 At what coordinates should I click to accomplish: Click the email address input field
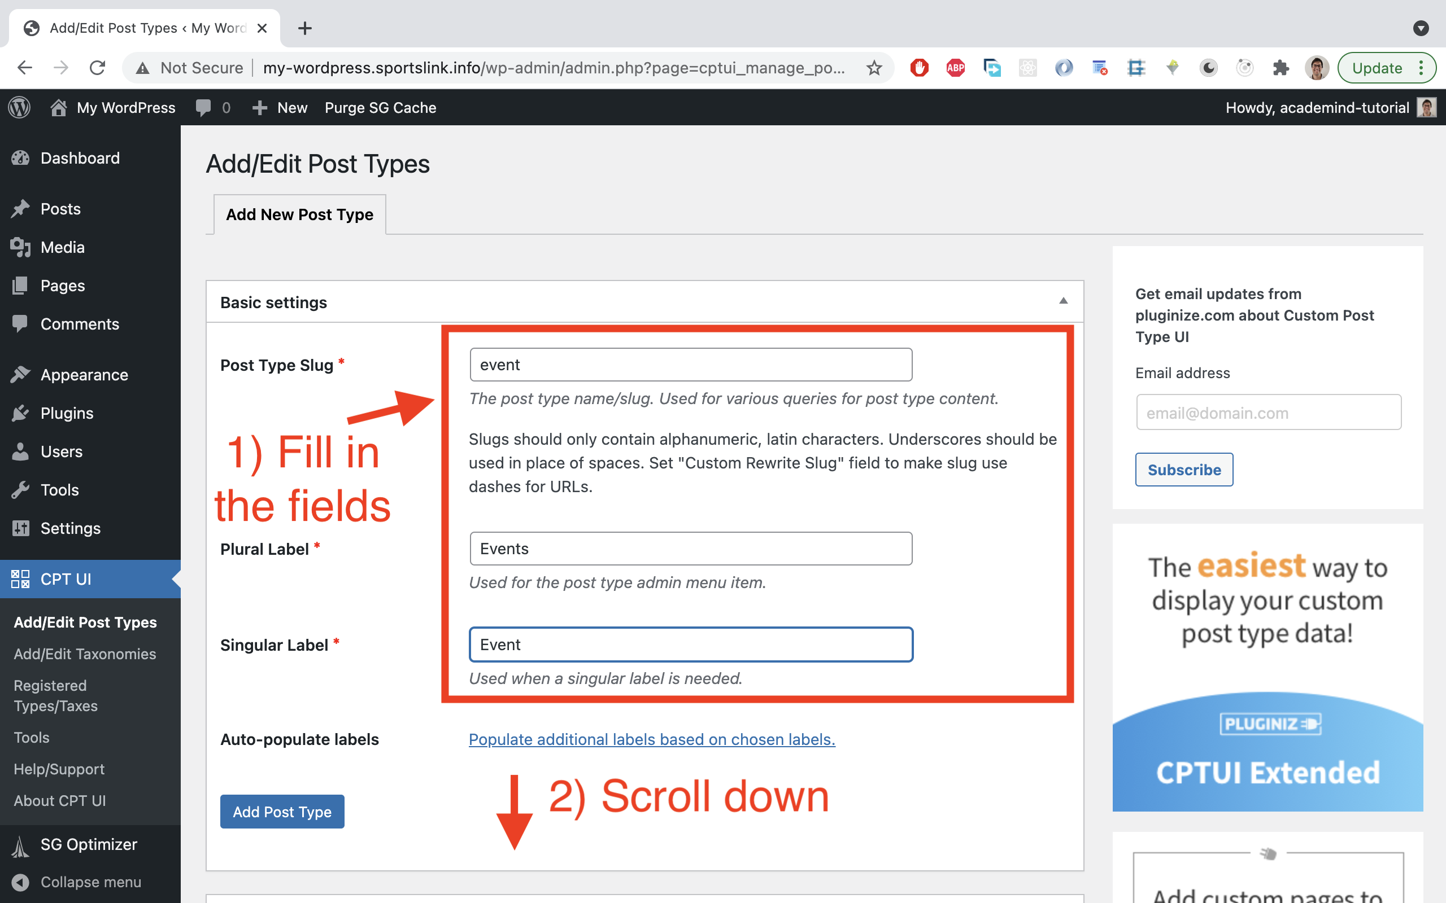pyautogui.click(x=1268, y=412)
